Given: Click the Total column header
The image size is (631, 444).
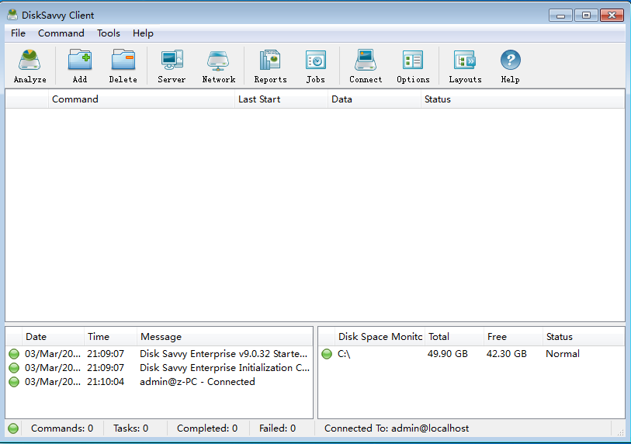Looking at the screenshot, I should (x=454, y=337).
